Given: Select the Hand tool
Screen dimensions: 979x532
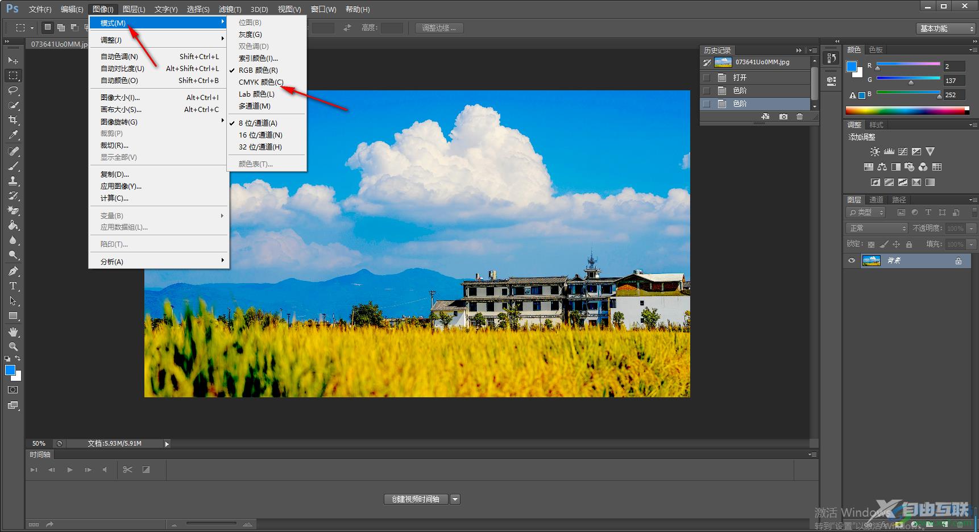Looking at the screenshot, I should click(13, 332).
